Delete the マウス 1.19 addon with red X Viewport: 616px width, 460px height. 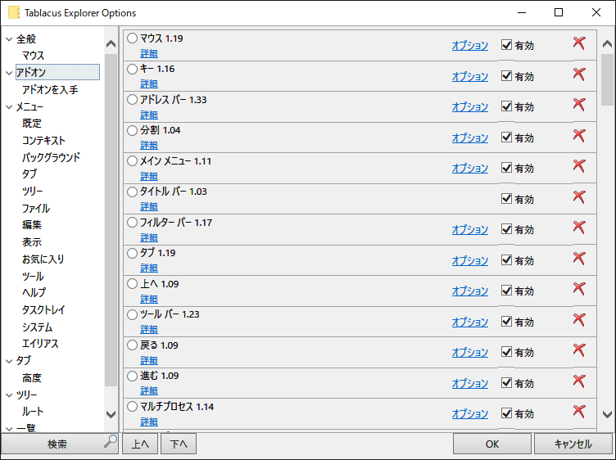pos(578,43)
